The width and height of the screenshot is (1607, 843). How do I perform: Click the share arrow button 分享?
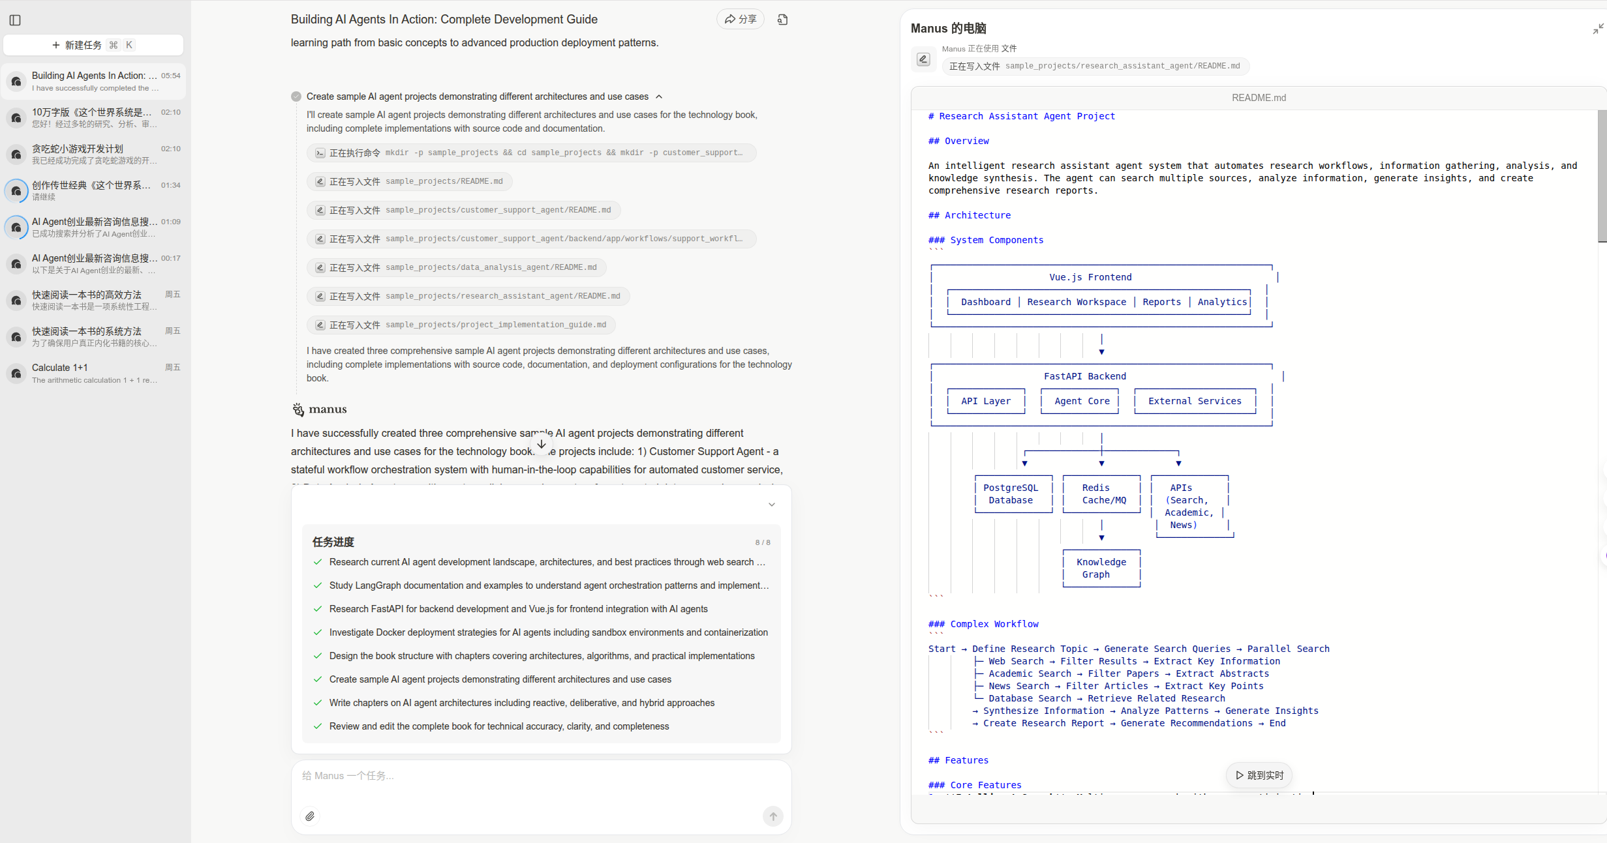point(741,20)
